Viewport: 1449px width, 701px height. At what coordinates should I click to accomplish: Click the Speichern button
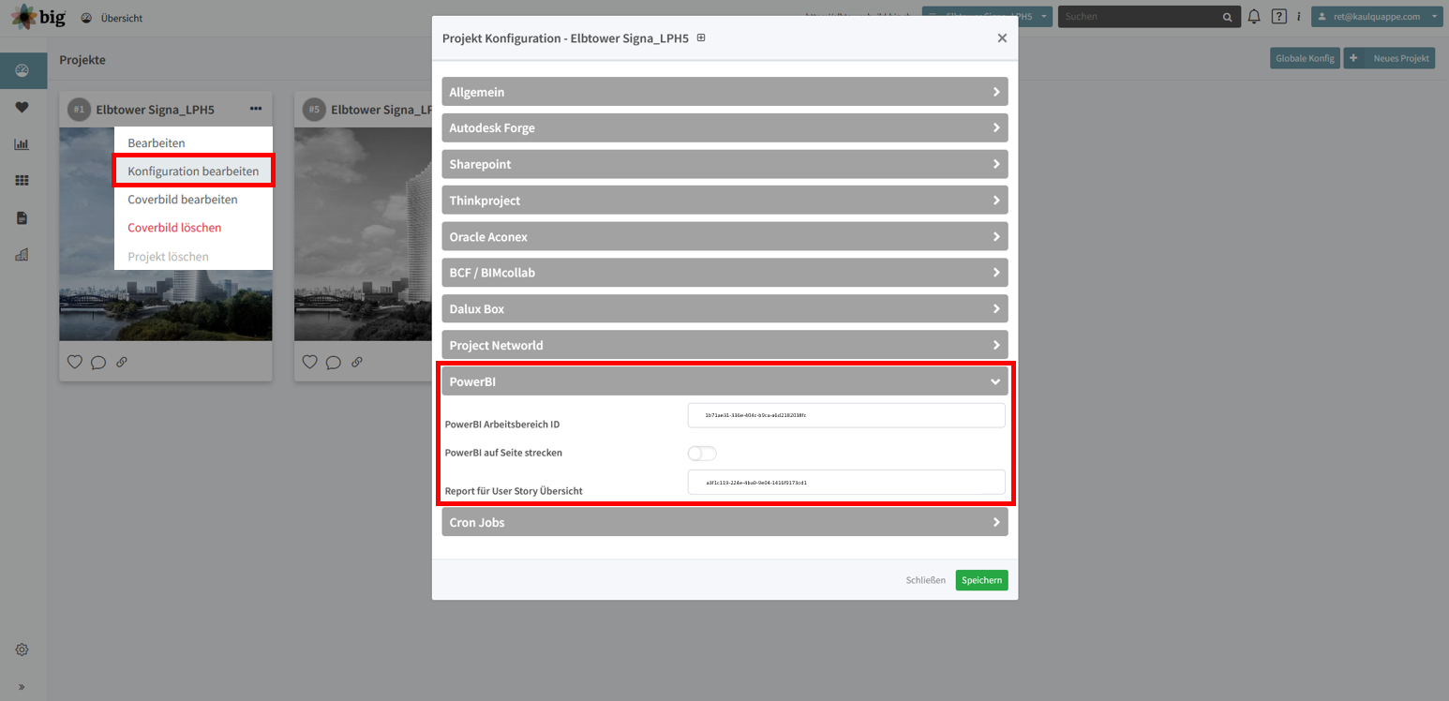click(981, 580)
